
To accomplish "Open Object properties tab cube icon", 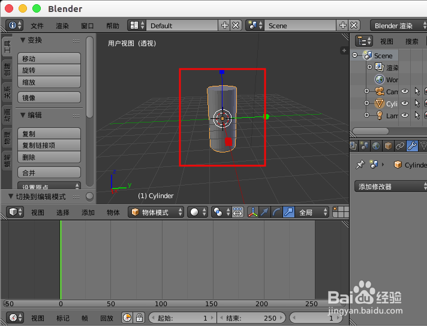I will (388, 146).
